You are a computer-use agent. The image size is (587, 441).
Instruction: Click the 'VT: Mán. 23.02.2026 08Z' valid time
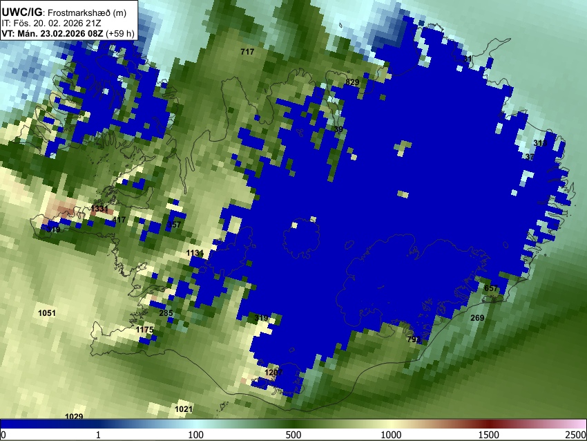52,33
